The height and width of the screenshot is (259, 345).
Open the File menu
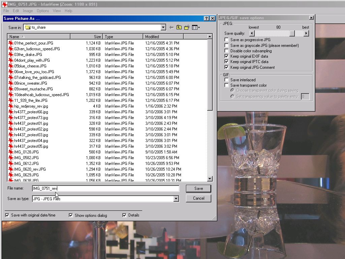[6, 11]
